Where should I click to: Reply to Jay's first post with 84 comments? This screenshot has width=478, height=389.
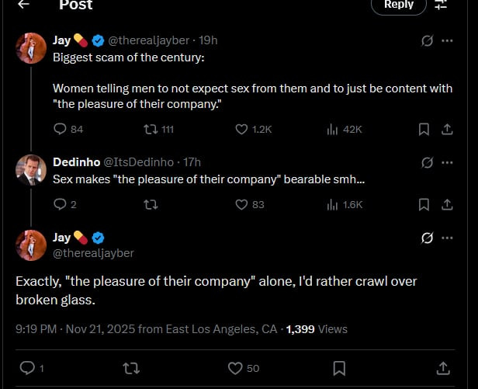tap(61, 130)
